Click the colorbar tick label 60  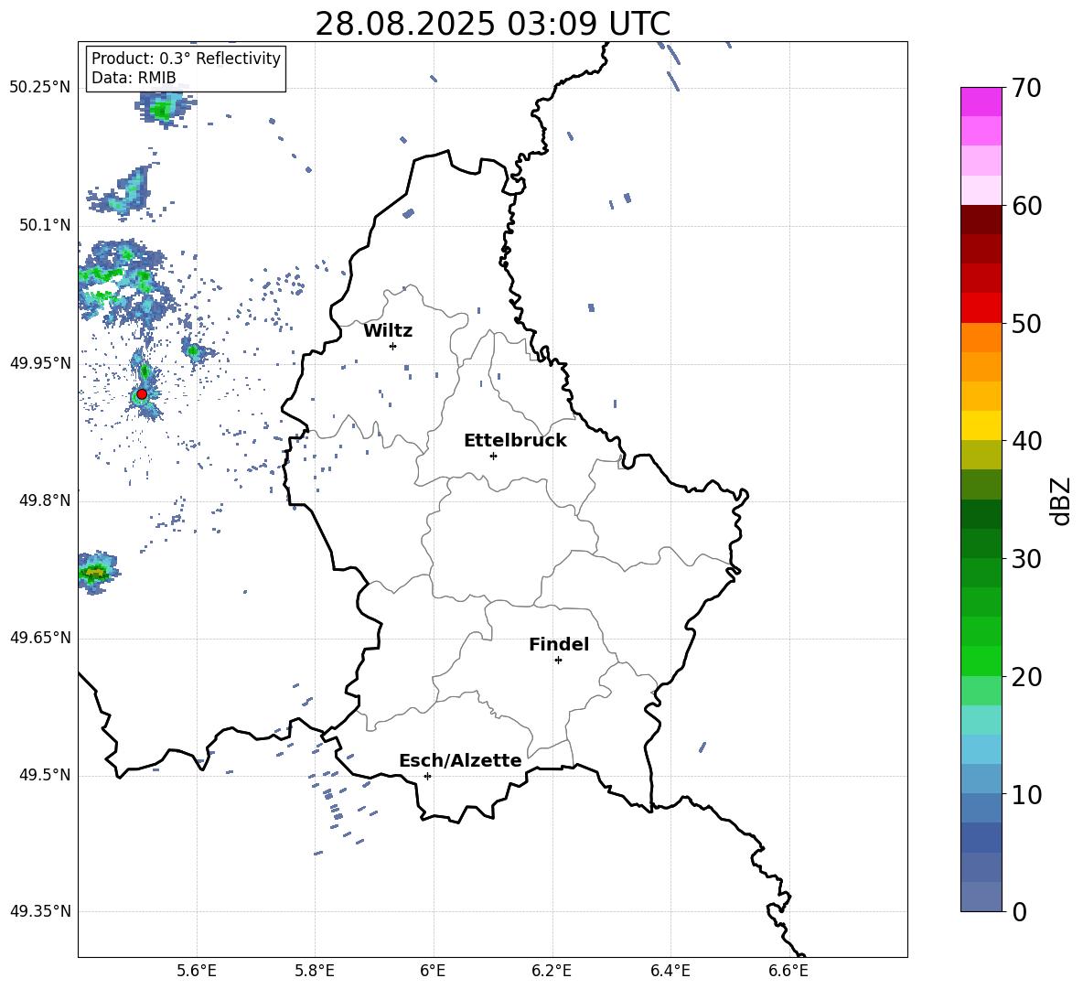coord(1026,206)
